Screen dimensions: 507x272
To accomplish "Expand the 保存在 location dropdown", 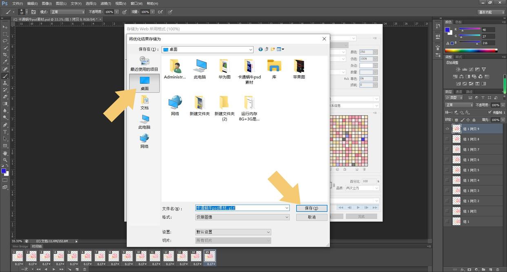I will click(x=251, y=49).
